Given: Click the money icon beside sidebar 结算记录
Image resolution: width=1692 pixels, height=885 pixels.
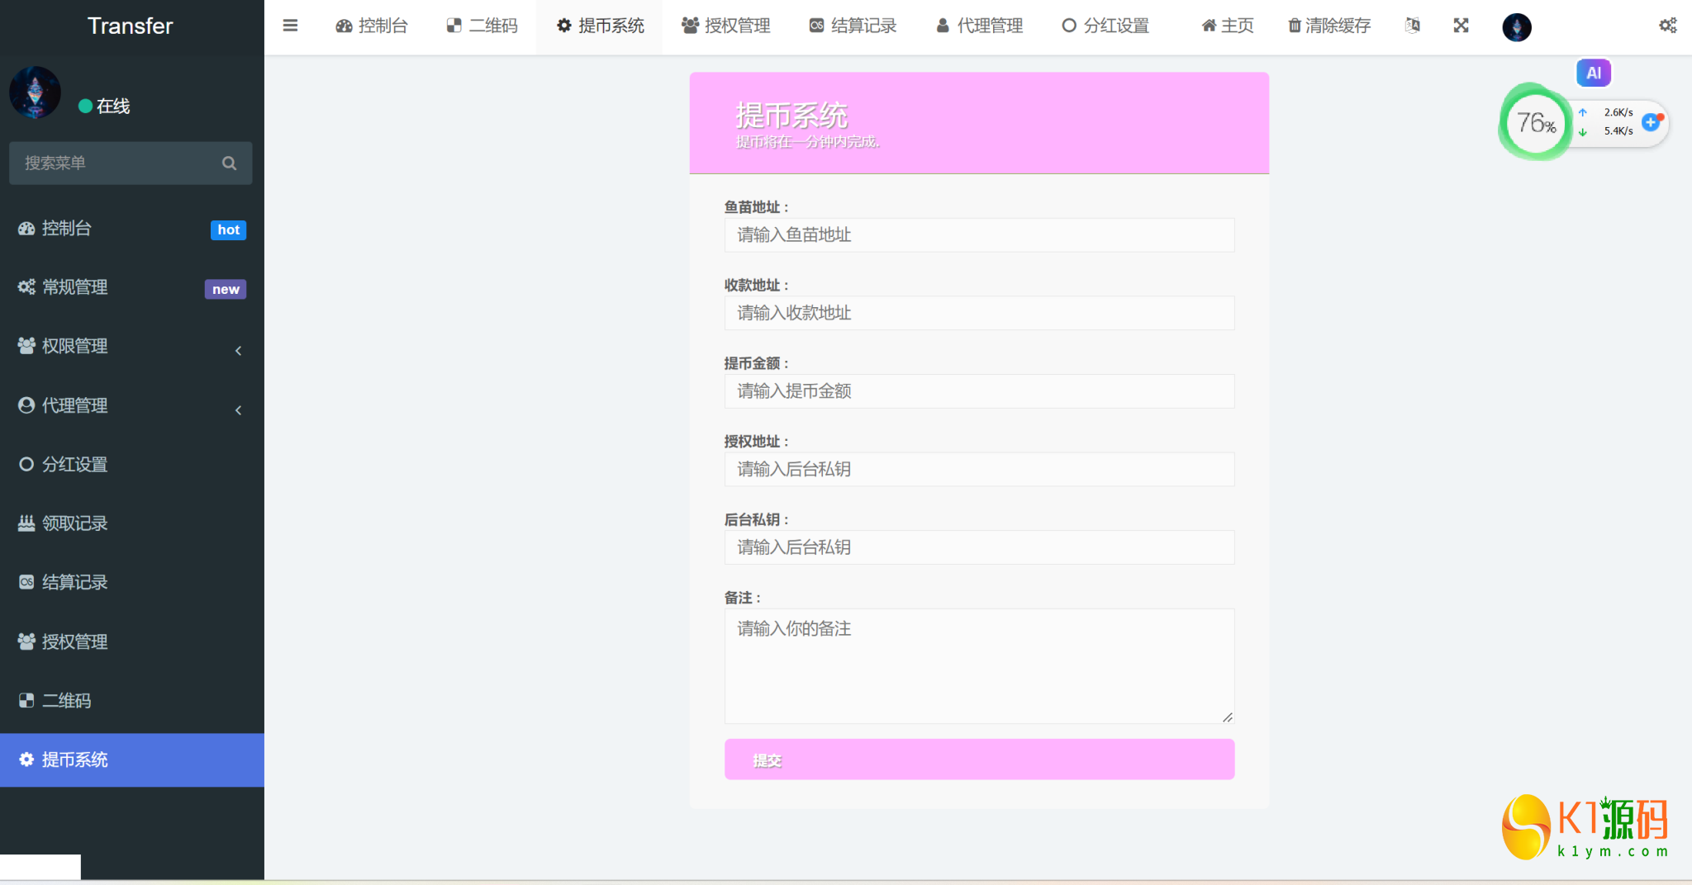Looking at the screenshot, I should click(26, 582).
